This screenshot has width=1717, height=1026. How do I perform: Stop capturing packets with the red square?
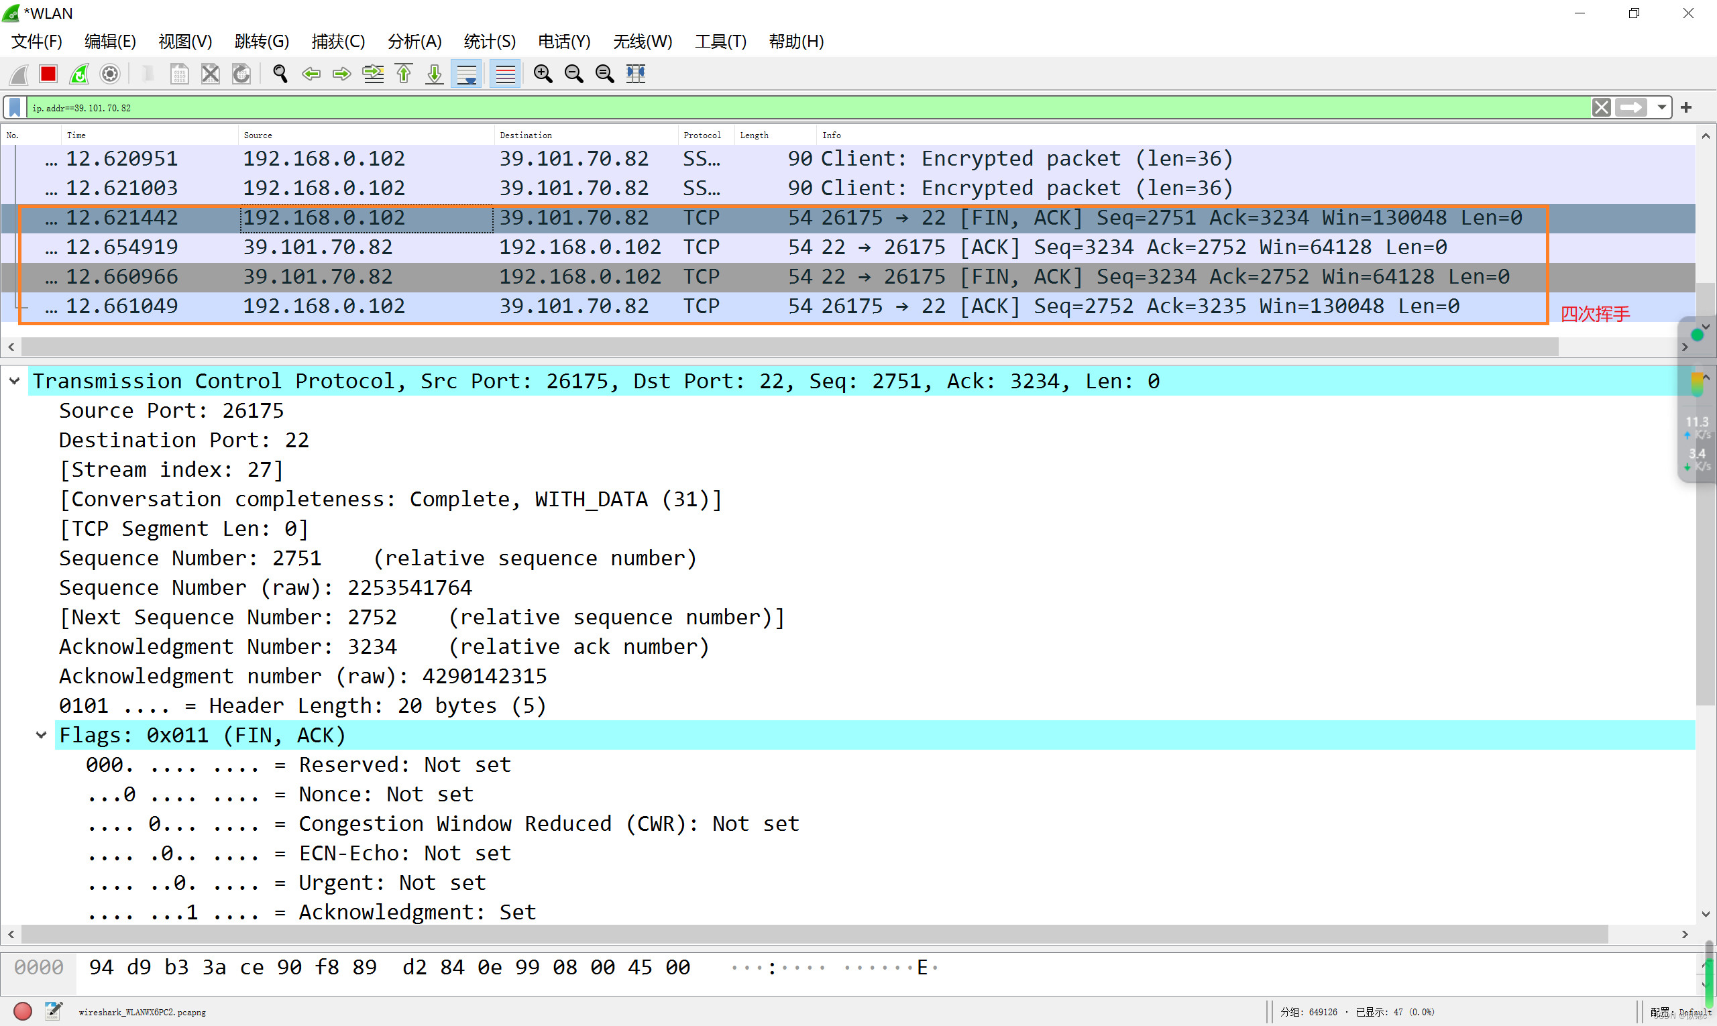[x=48, y=74]
